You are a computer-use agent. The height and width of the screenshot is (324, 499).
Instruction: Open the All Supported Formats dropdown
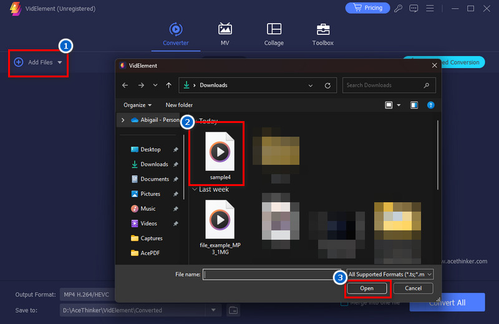[x=390, y=275]
